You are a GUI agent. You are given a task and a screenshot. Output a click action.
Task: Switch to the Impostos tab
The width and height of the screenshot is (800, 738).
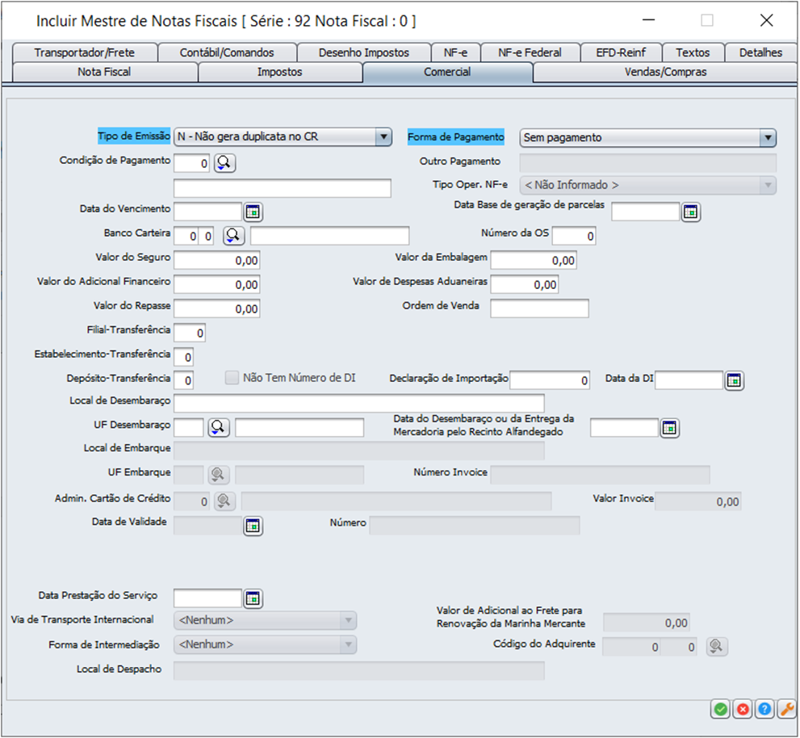[x=279, y=72]
